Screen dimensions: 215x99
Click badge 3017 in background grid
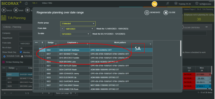(x=12, y=78)
